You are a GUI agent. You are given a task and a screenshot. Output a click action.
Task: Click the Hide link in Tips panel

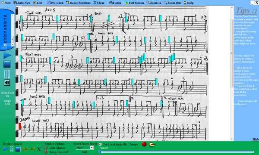[256, 139]
